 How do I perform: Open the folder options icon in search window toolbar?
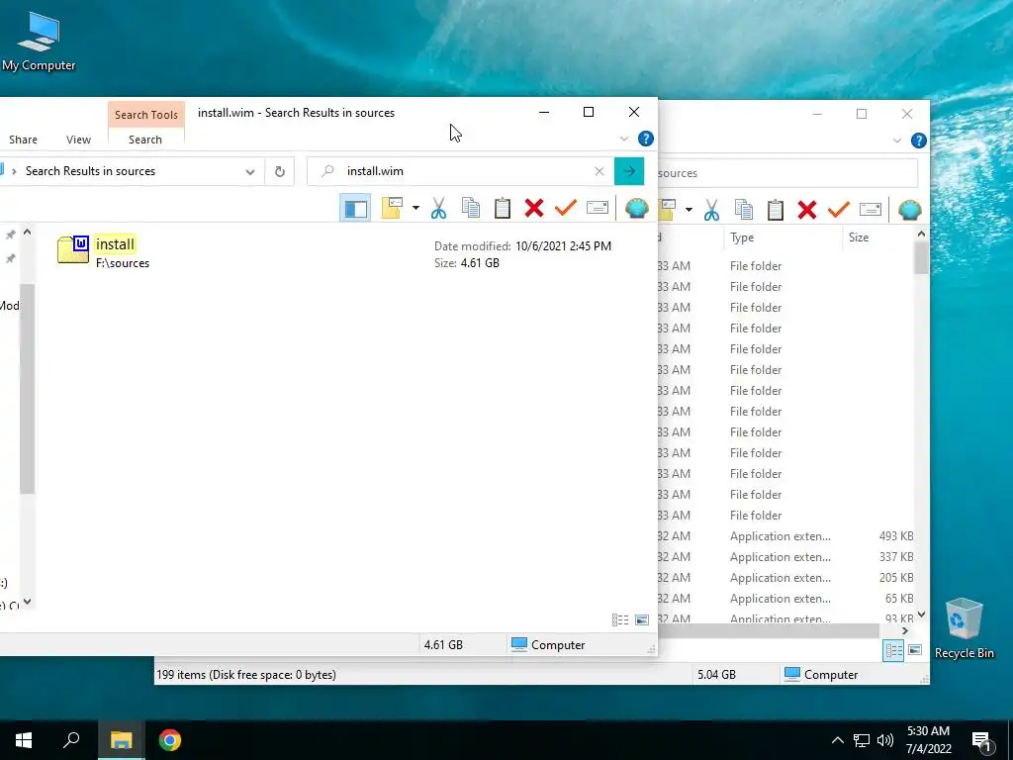tap(392, 208)
